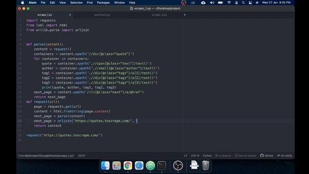
Task: Click the date and time in menu bar
Action: tap(276, 2)
